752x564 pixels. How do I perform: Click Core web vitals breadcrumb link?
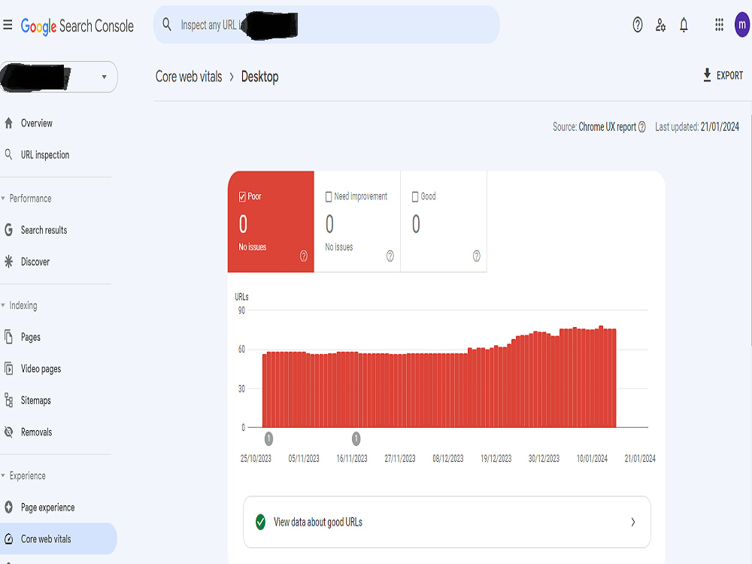pyautogui.click(x=189, y=77)
